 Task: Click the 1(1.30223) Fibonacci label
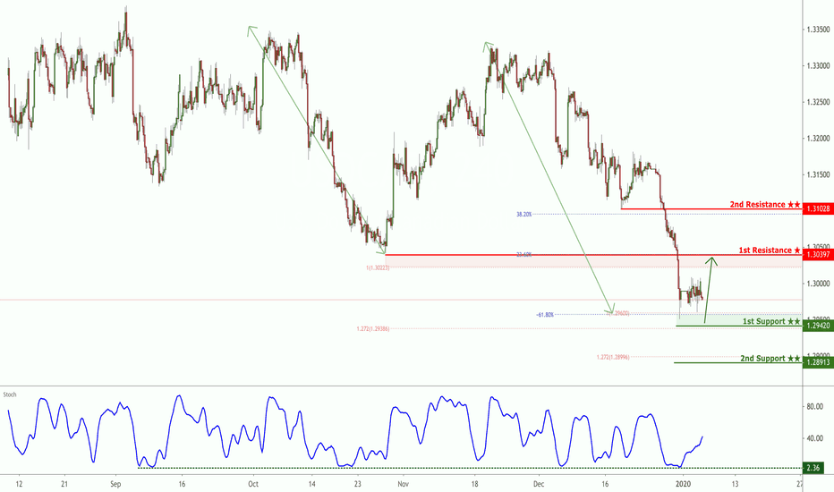377,268
